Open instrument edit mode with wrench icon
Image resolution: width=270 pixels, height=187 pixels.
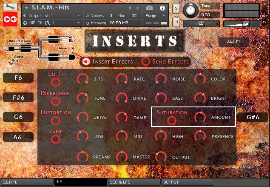tap(10, 7)
